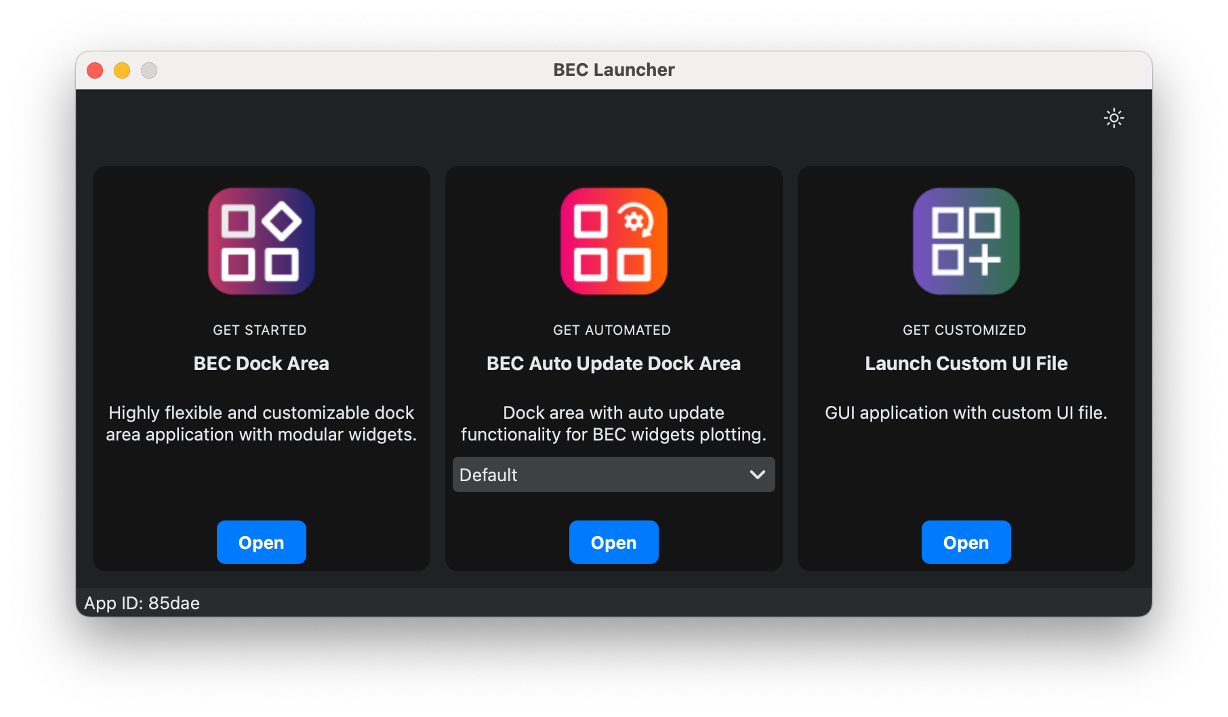Click the GET STARTED label
Screen dimensions: 1228x717
(x=260, y=330)
